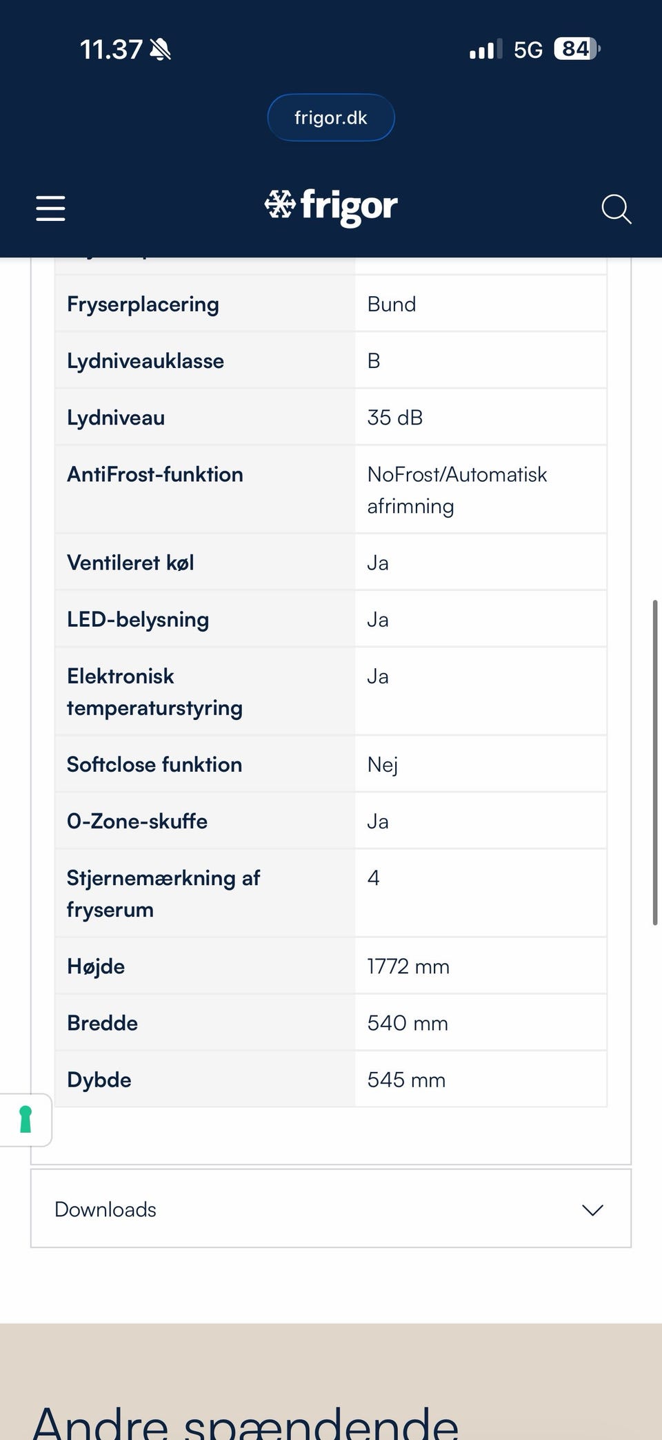Tap the battery level indicator
Screen dimensions: 662x1440
pyautogui.click(x=576, y=49)
